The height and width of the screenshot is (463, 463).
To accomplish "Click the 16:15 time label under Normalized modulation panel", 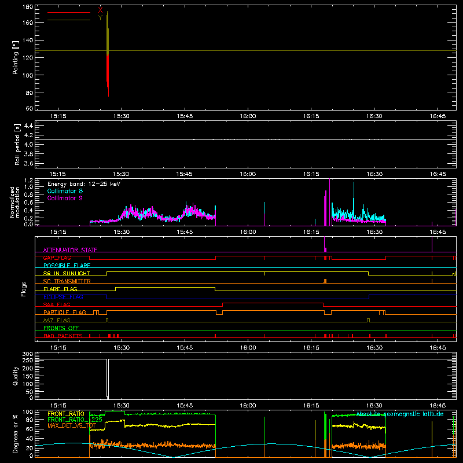I will [x=311, y=232].
